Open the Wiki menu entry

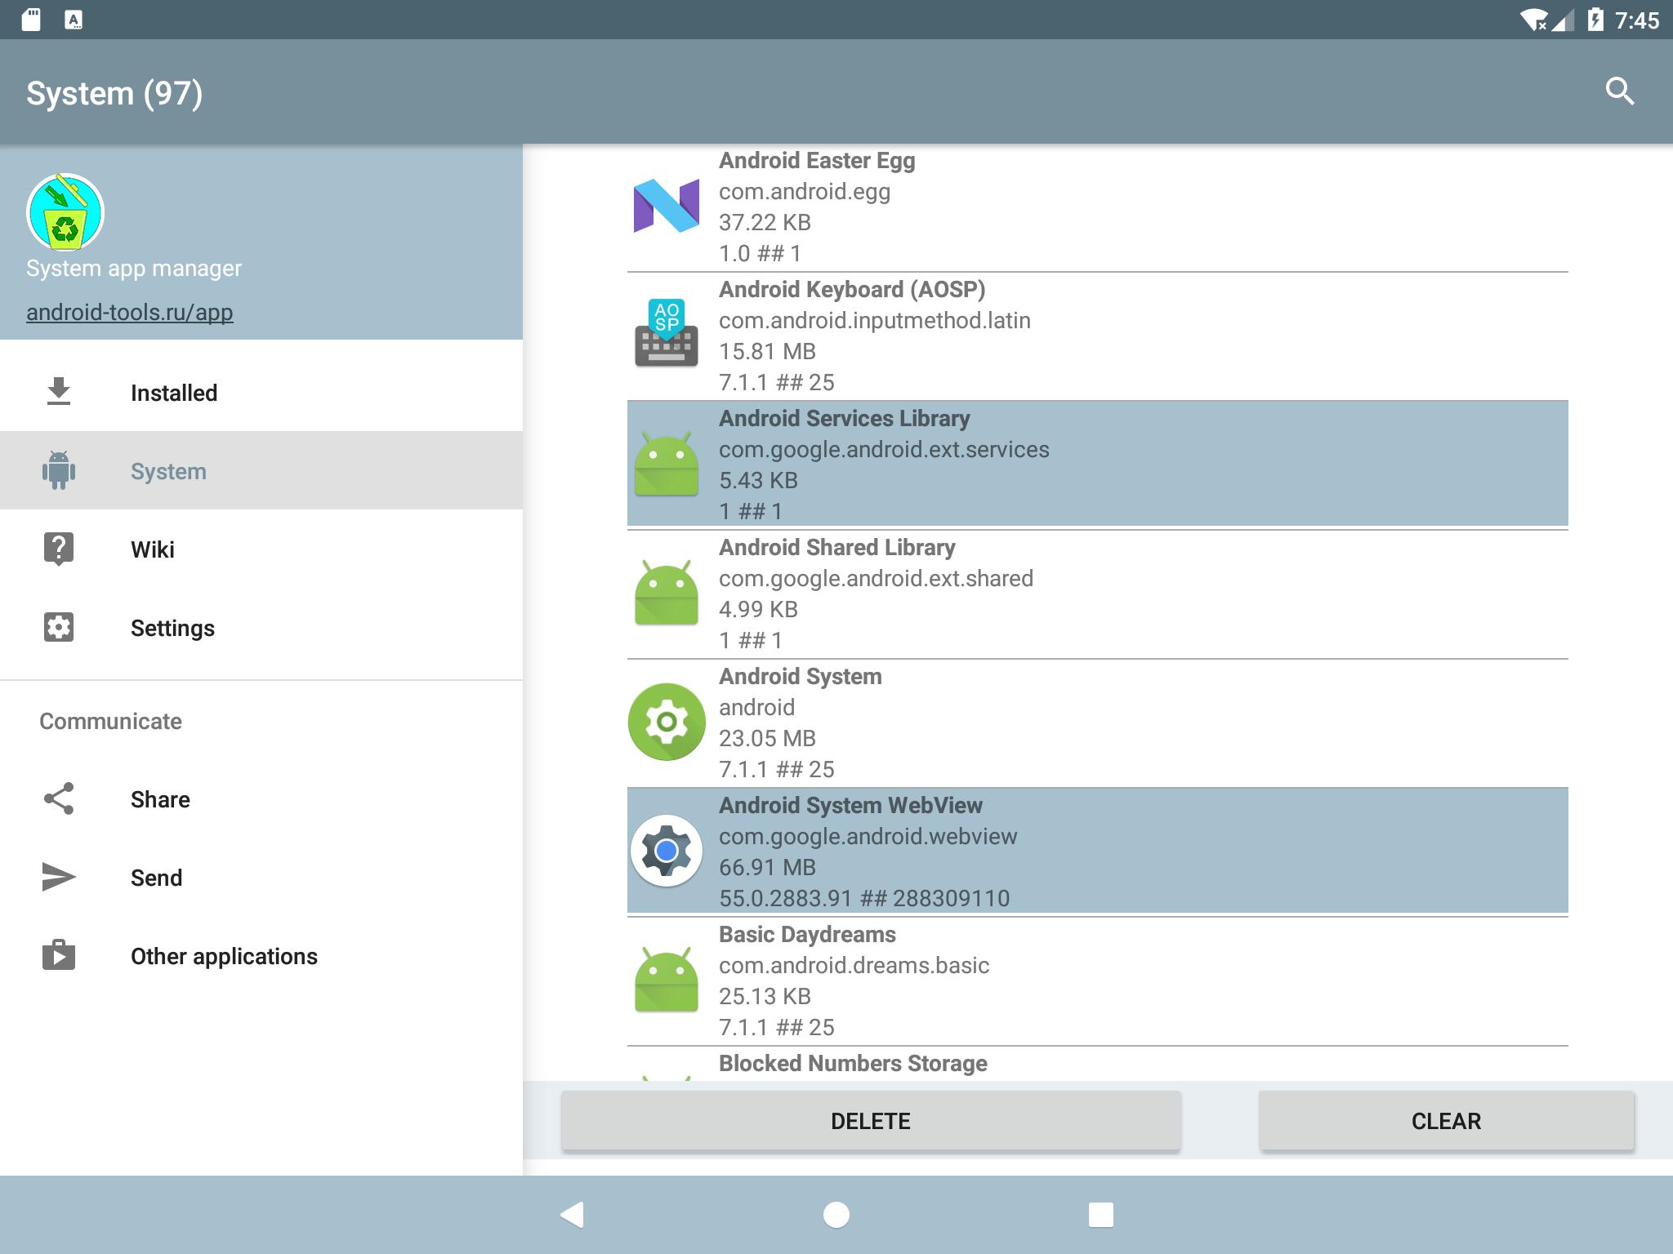click(x=261, y=549)
